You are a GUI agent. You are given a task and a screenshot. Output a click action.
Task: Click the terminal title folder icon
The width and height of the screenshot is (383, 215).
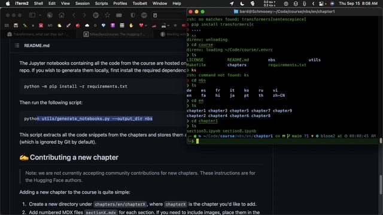click(x=236, y=11)
